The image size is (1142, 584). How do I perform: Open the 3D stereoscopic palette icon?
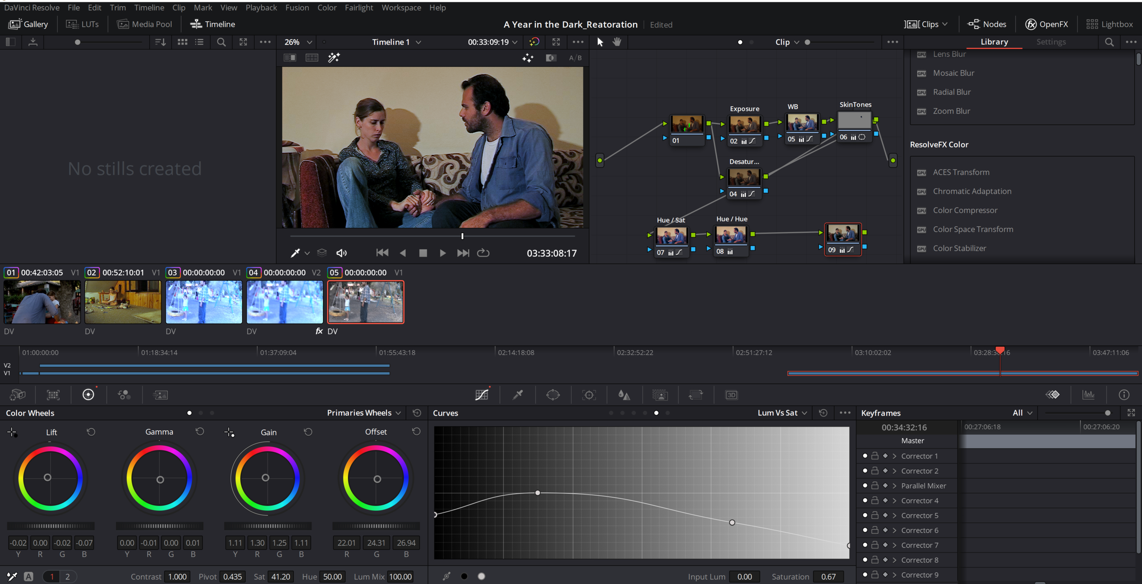[731, 395]
